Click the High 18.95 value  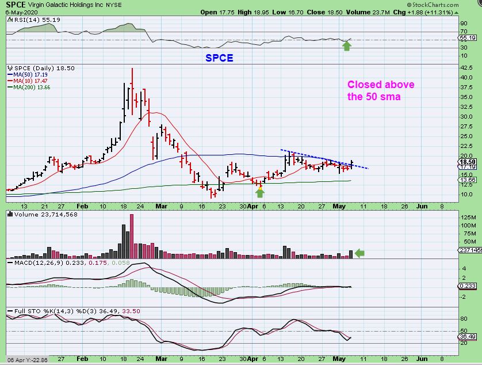pos(253,12)
